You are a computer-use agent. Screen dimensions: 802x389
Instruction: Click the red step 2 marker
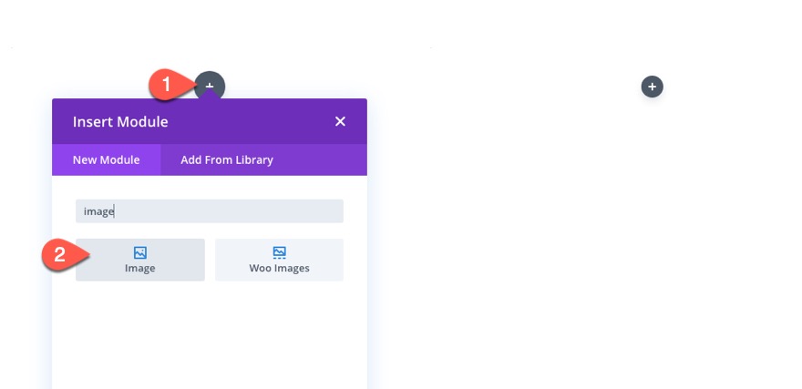coord(60,254)
